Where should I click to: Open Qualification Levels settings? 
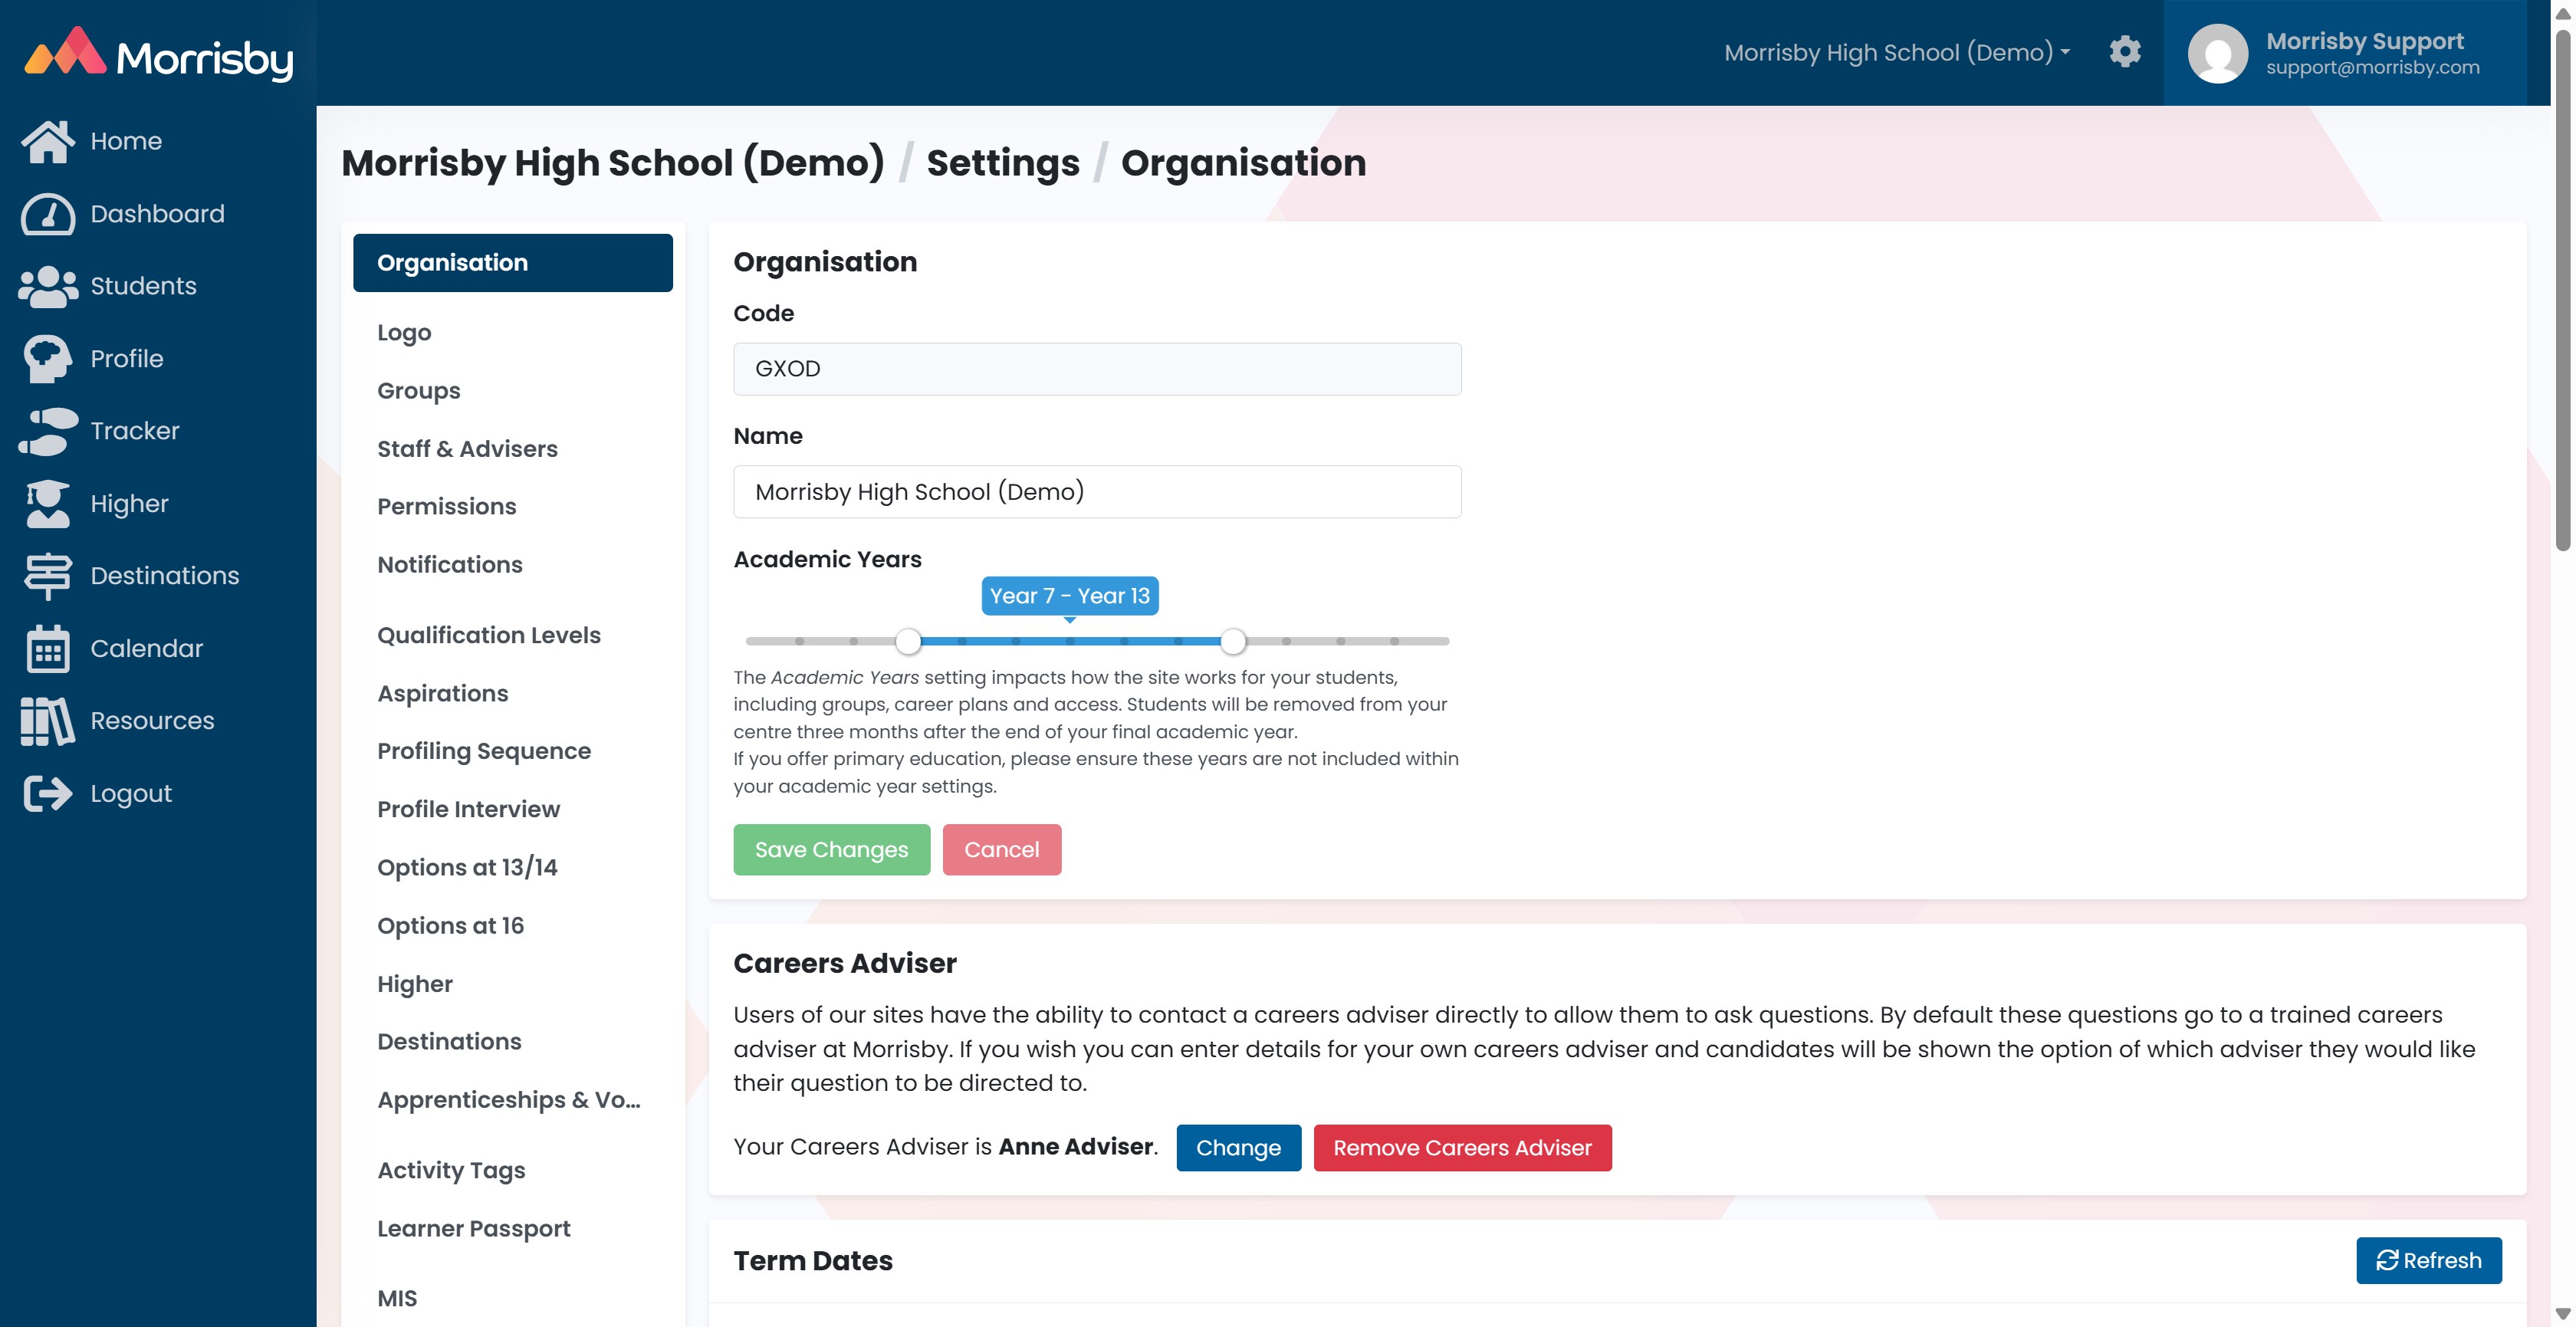click(x=488, y=635)
